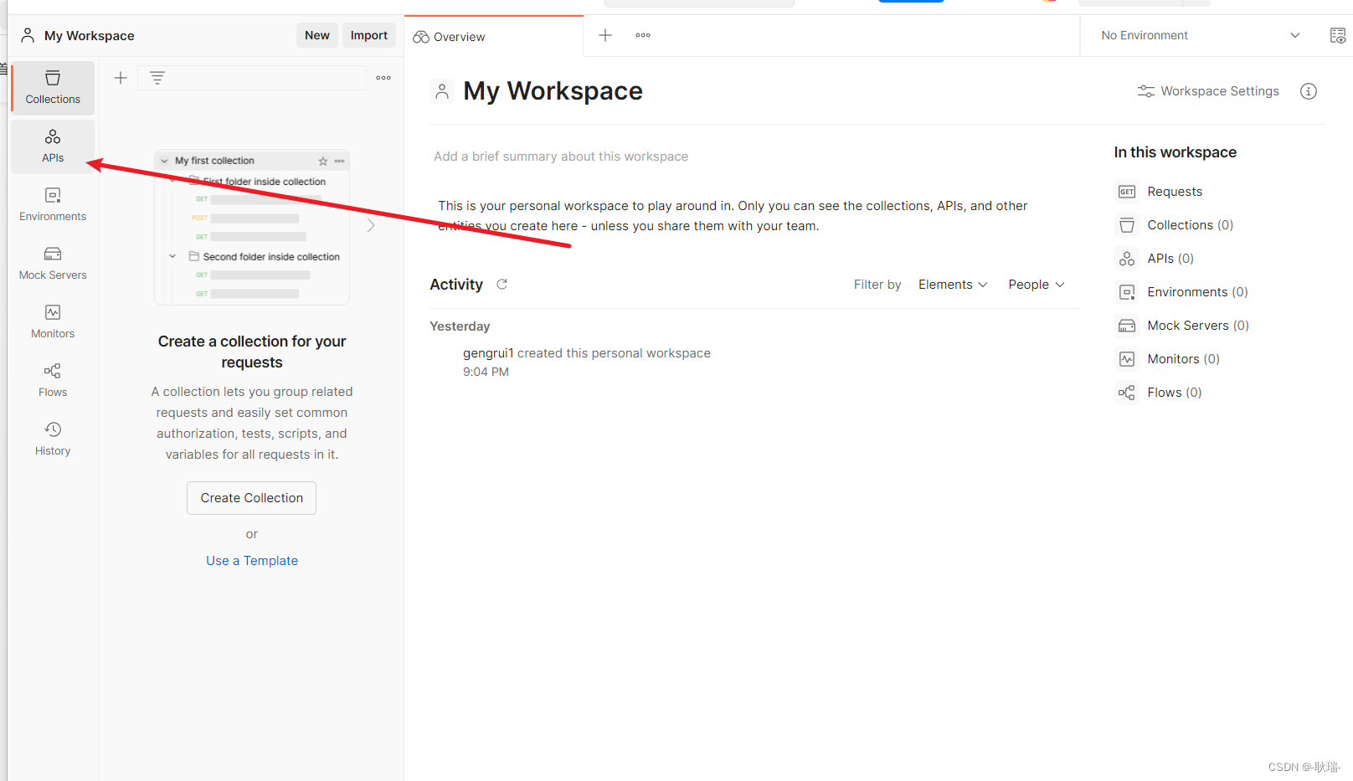Open the collections panel more-options menu
The image size is (1353, 781).
[x=383, y=78]
